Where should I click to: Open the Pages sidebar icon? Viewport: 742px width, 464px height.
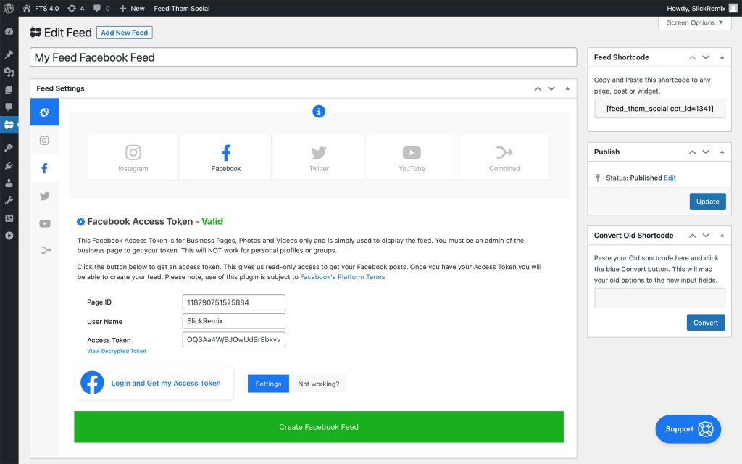(x=9, y=89)
